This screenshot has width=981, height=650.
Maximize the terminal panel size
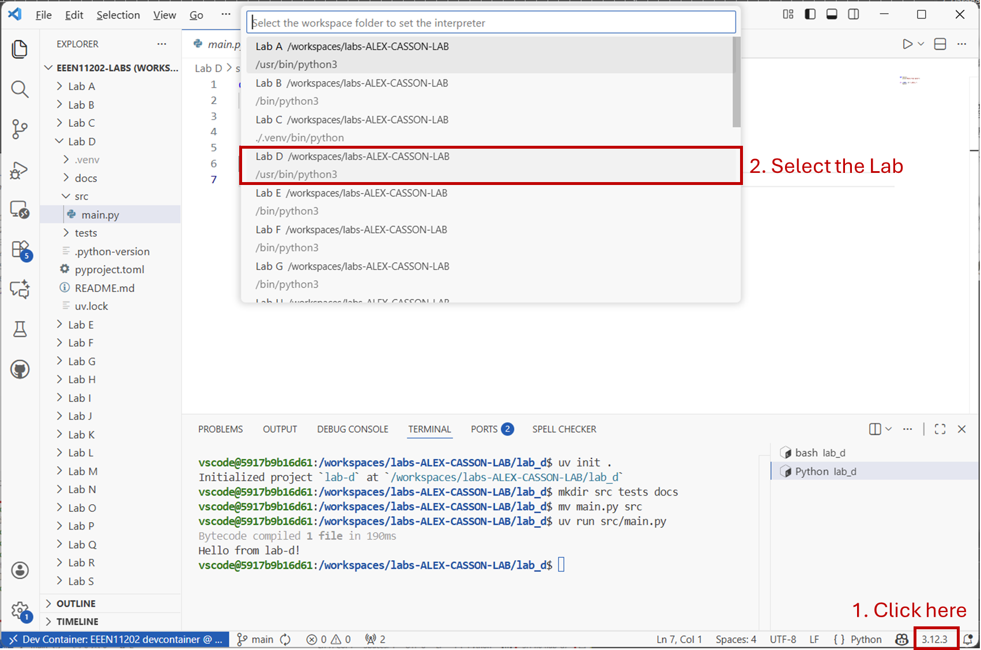[940, 429]
